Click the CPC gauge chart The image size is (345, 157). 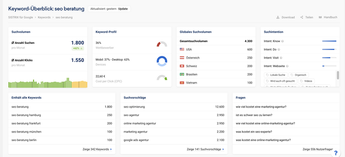pyautogui.click(x=162, y=77)
